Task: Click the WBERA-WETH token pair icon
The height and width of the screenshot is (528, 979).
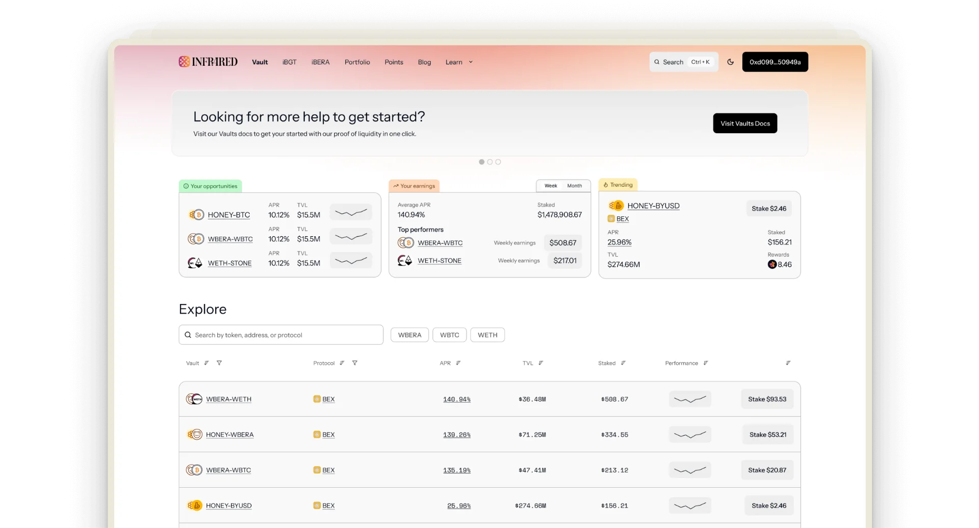Action: 194,399
